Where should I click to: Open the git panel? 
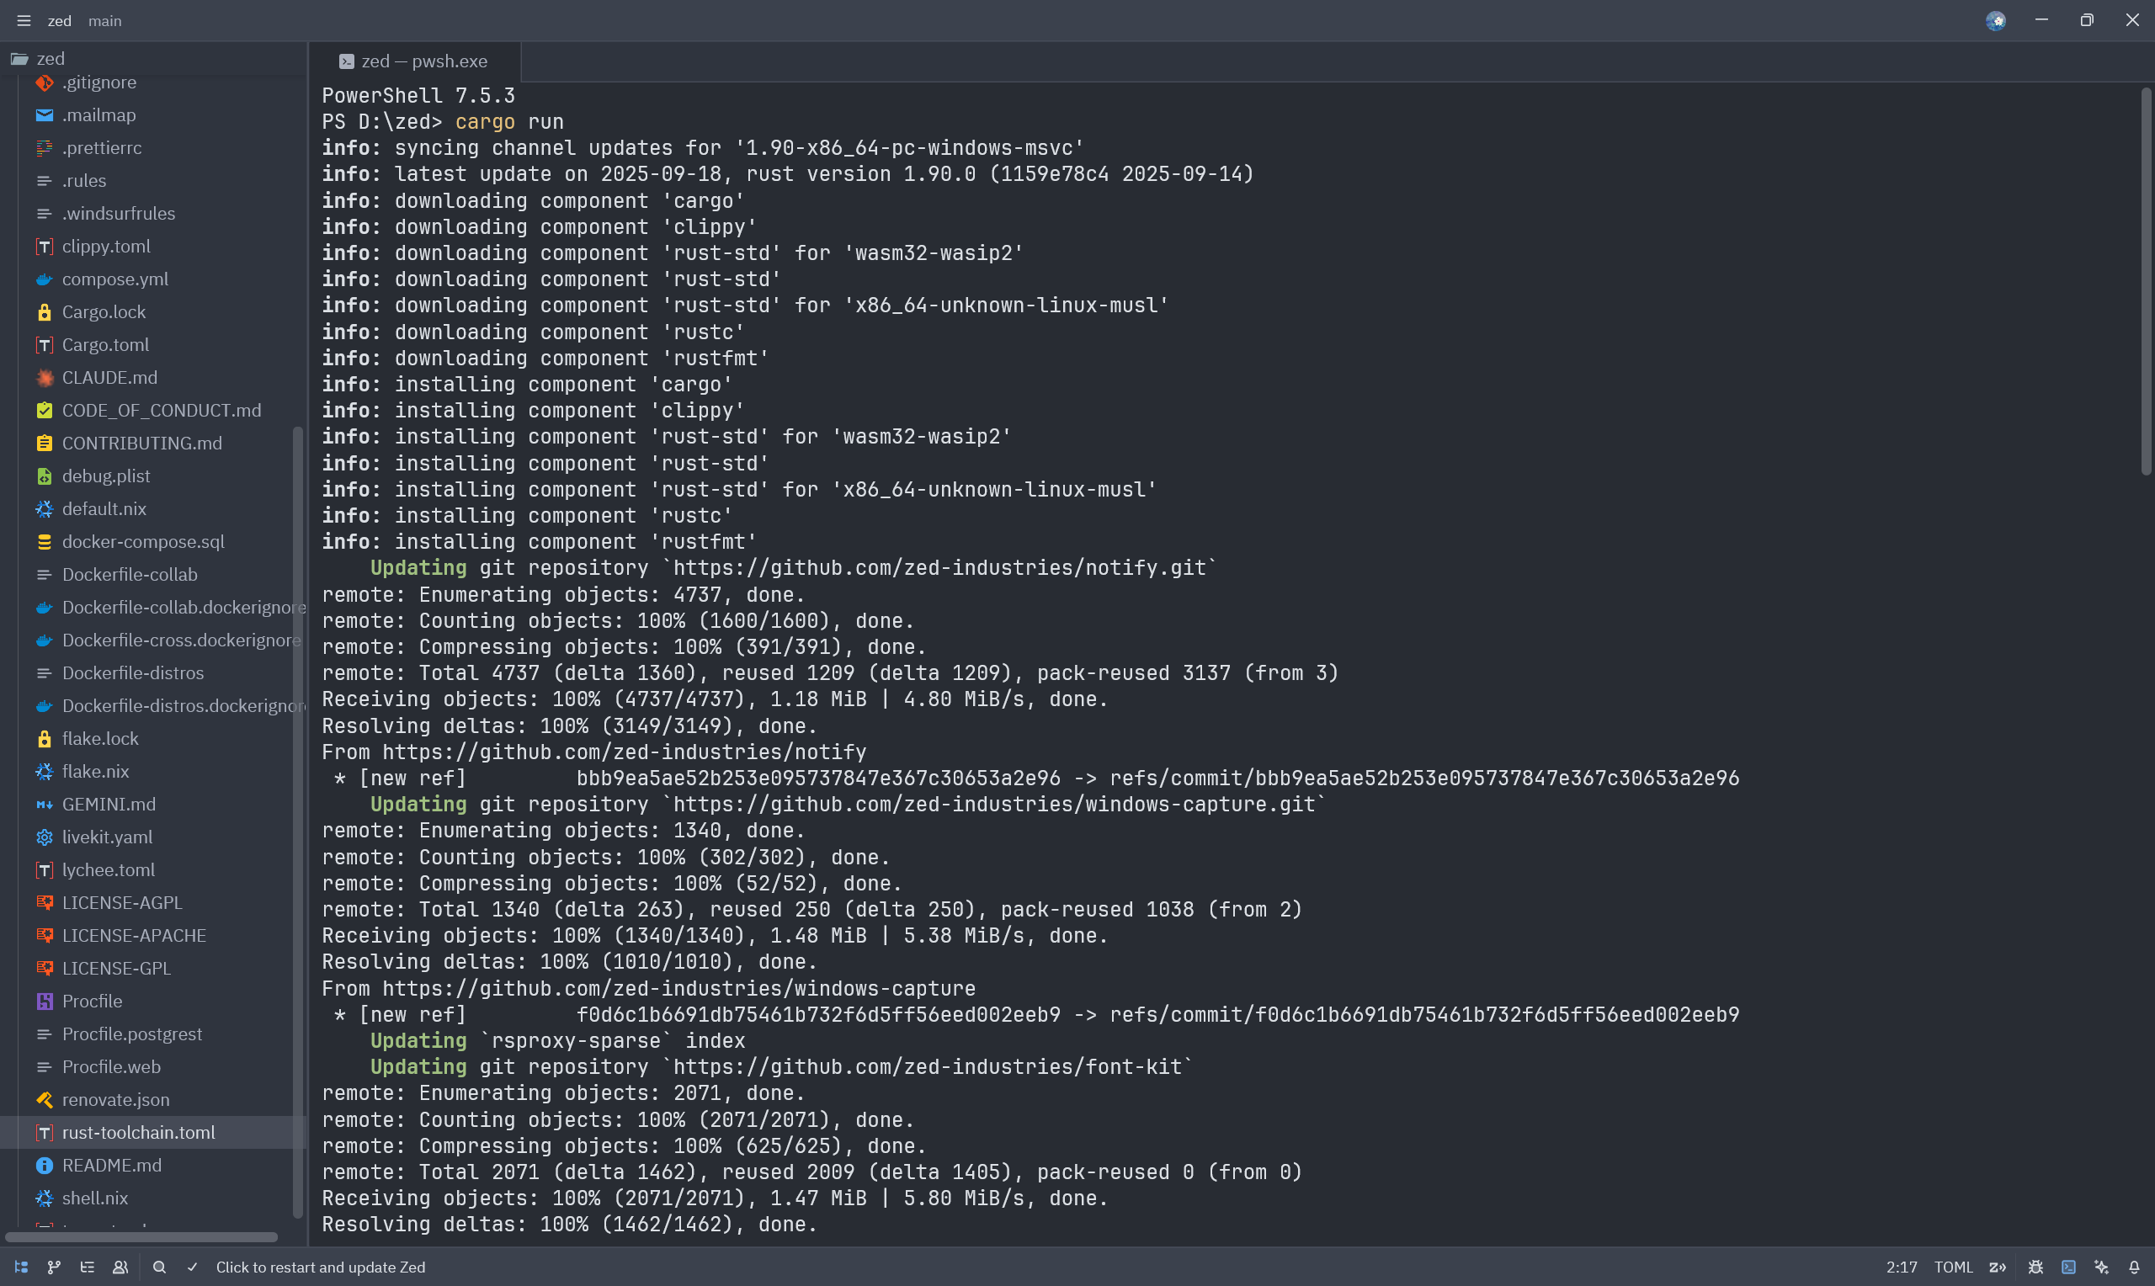[54, 1267]
